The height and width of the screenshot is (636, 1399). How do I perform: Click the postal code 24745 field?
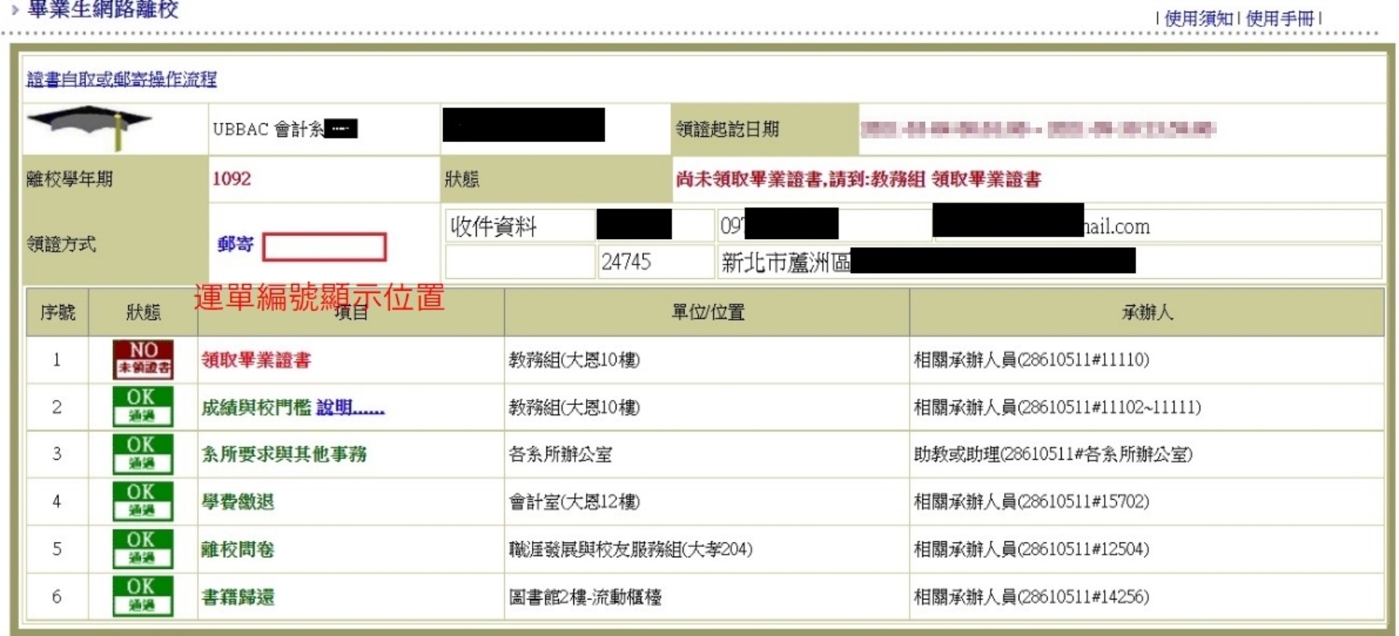[x=626, y=262]
